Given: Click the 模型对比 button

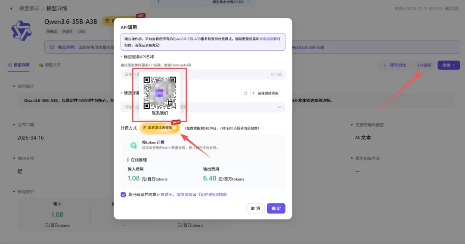Looking at the screenshot, I should (x=394, y=65).
